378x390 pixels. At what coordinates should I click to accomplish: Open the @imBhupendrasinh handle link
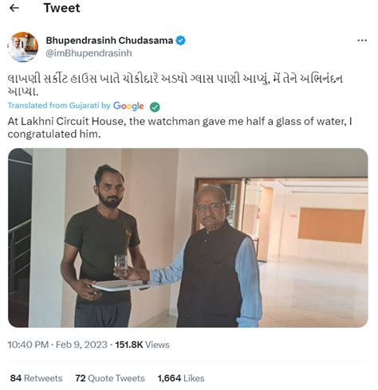coord(89,53)
